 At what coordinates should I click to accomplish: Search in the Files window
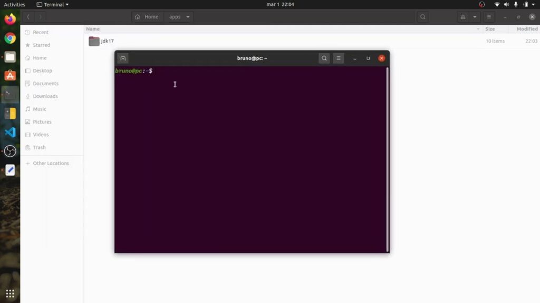[423, 17]
